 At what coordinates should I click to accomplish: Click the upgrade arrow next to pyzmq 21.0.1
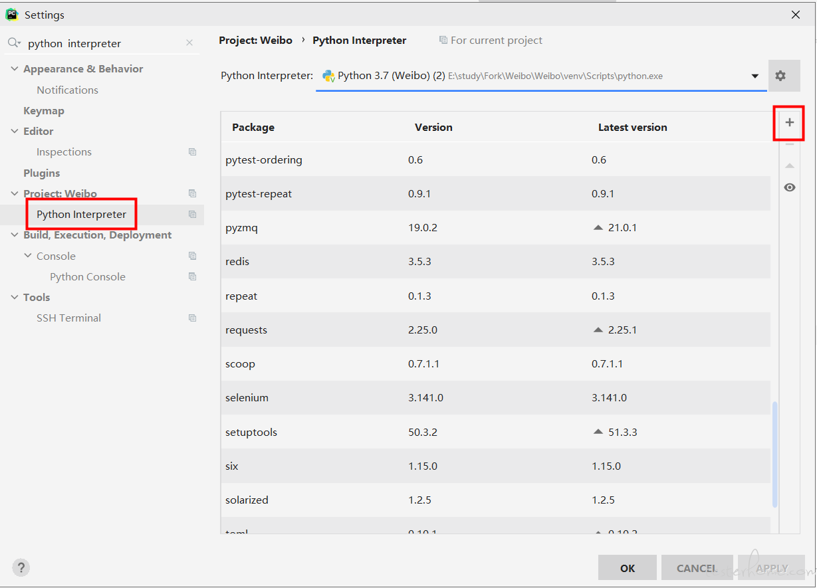(598, 227)
